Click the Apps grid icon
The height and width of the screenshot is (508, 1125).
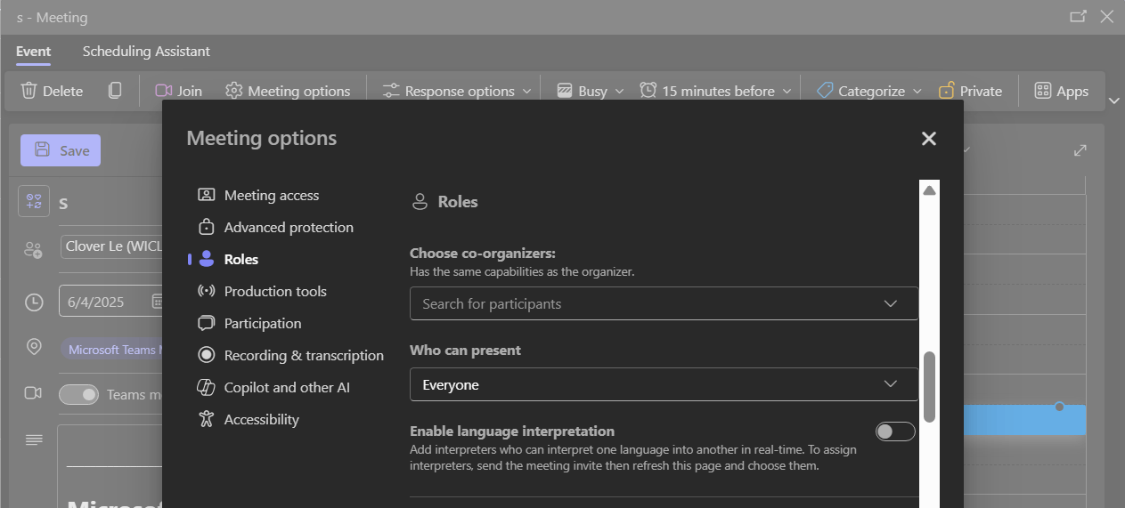coord(1042,91)
